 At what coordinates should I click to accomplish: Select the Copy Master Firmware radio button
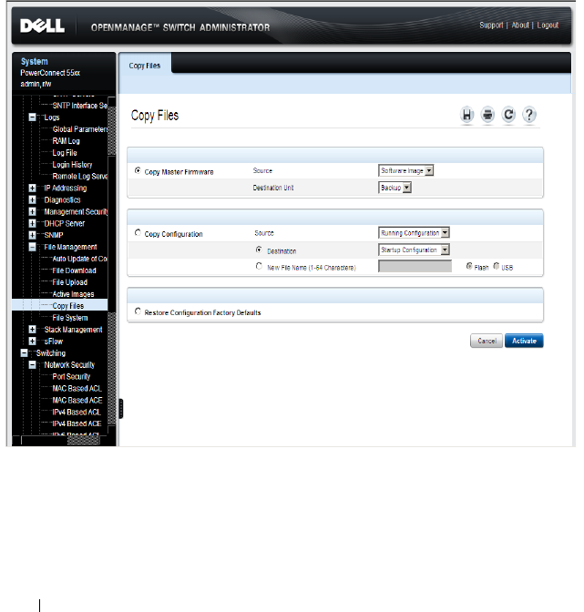138,170
